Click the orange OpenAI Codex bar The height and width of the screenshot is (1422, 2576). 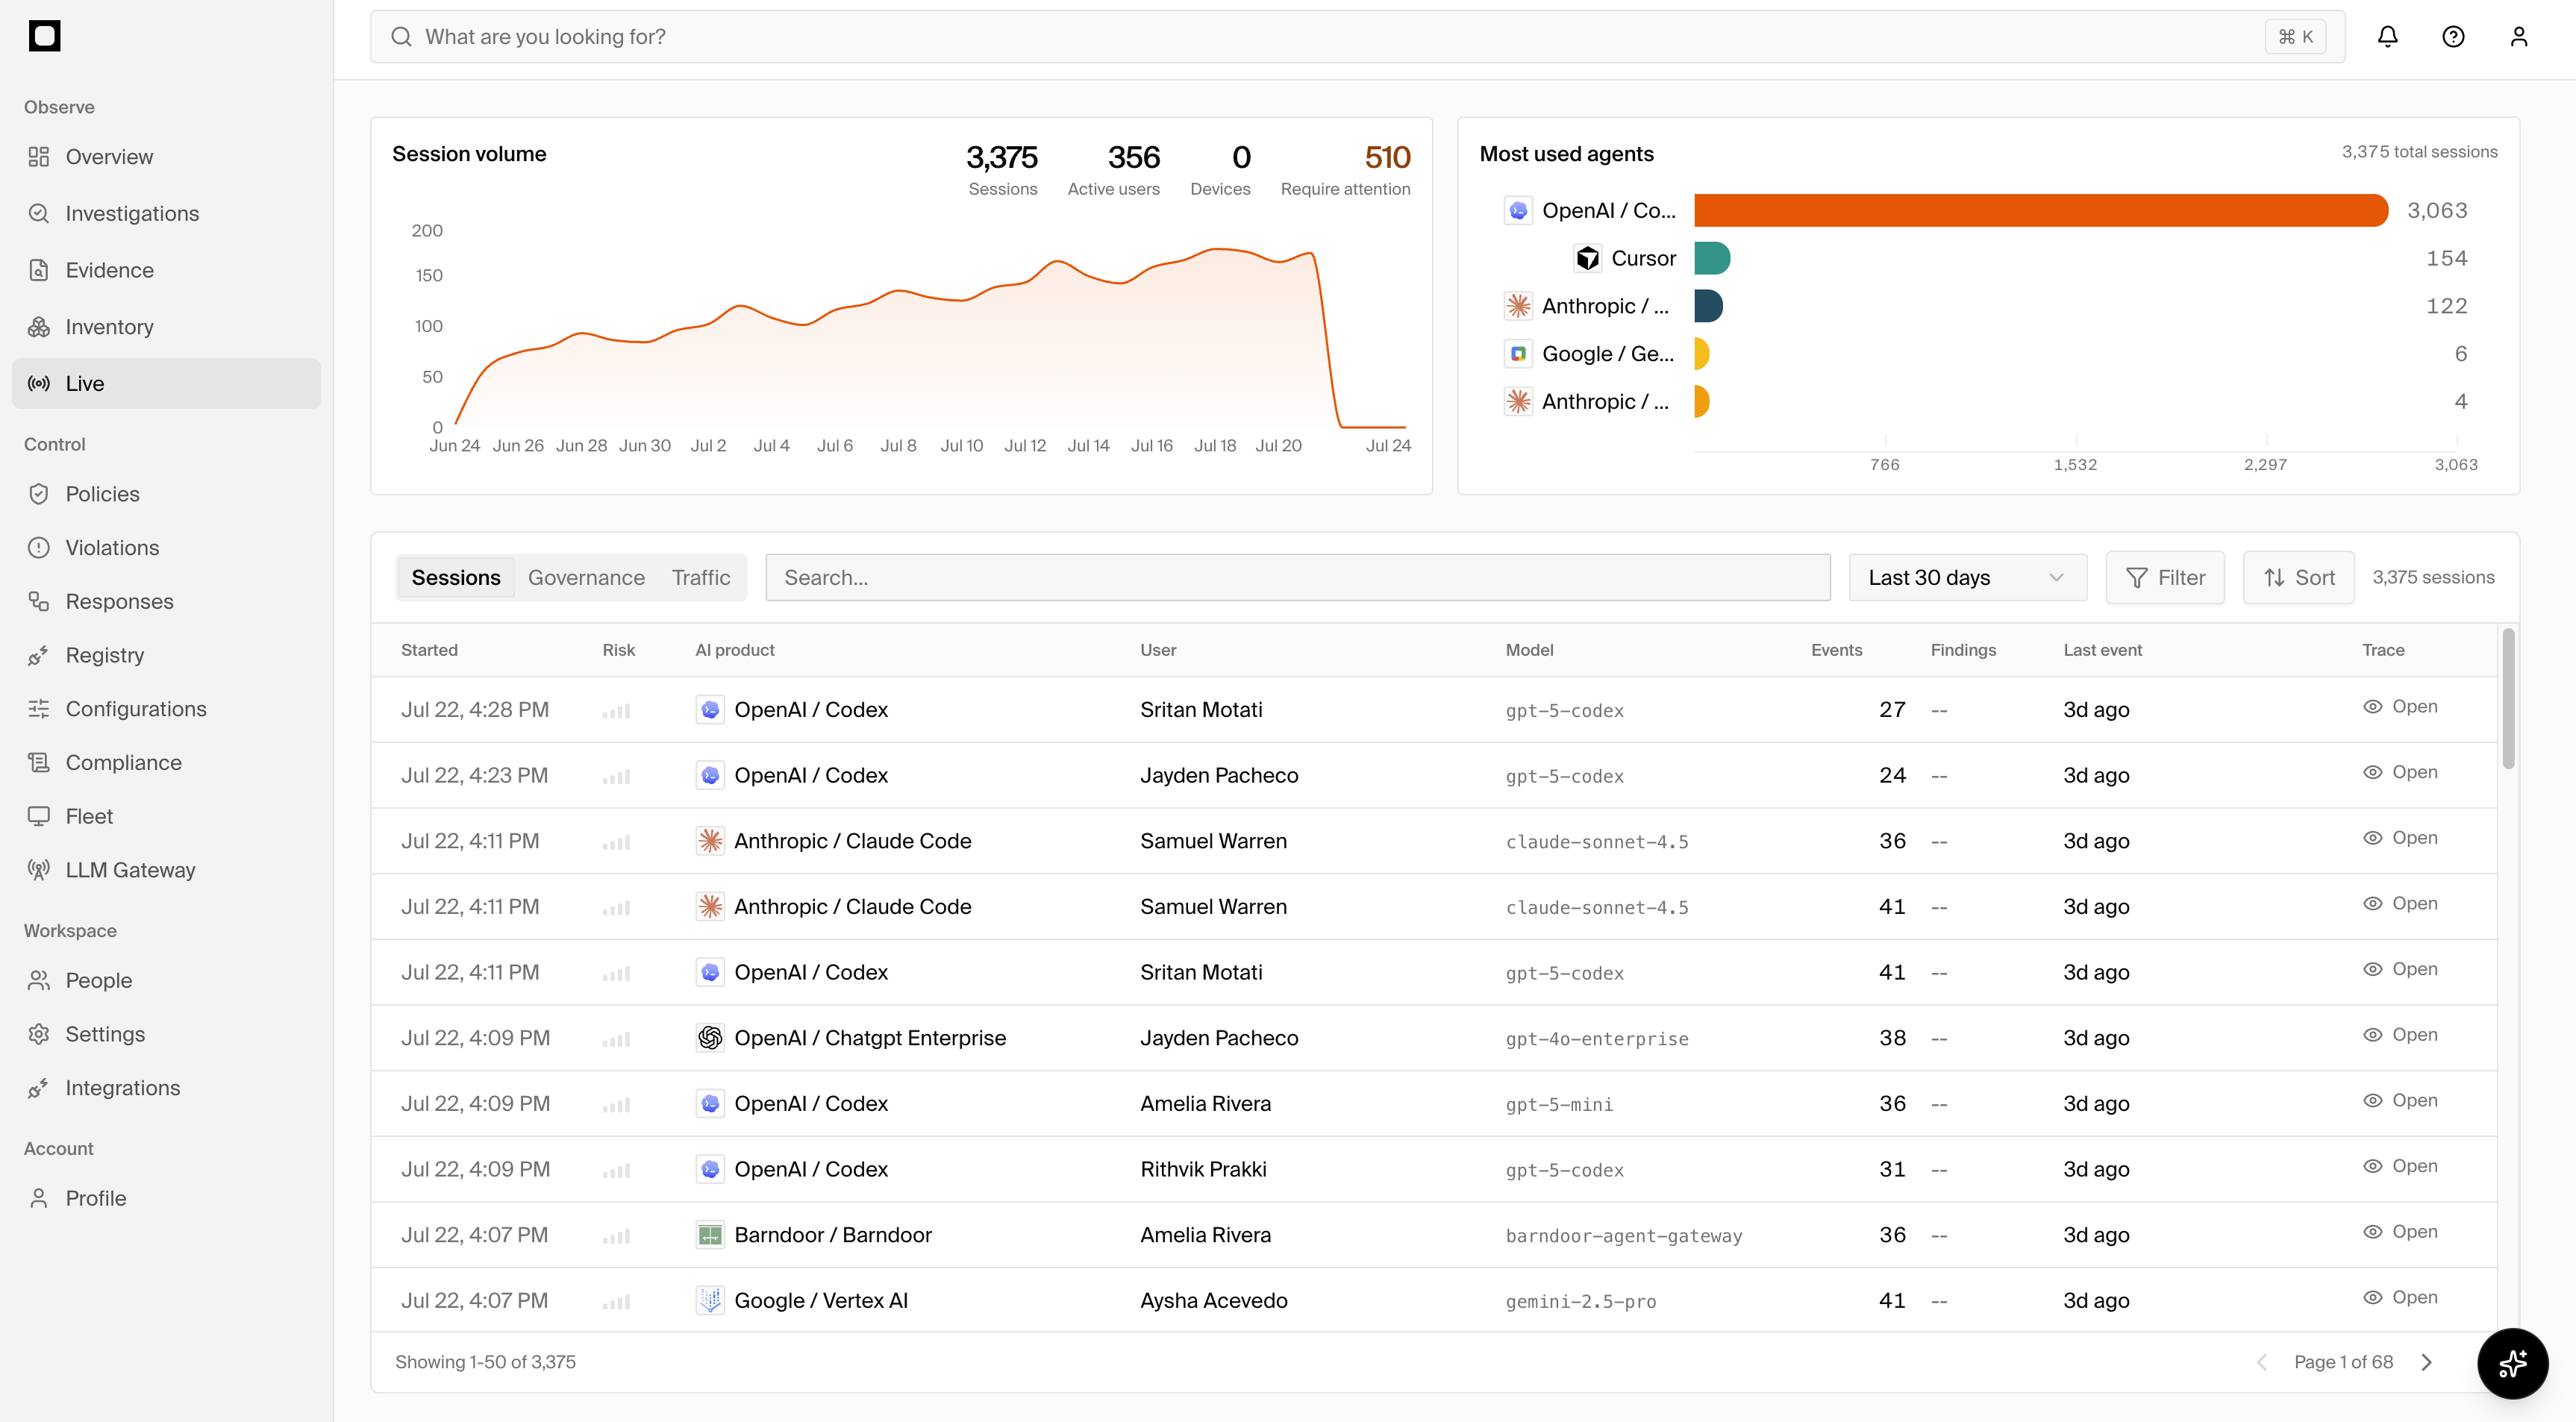[x=2040, y=210]
